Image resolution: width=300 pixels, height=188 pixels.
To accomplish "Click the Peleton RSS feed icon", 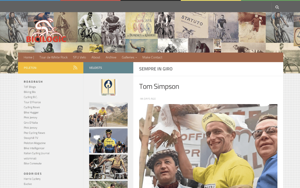I will (75, 68).
